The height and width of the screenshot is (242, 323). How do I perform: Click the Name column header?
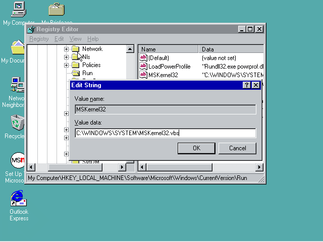[x=168, y=49]
